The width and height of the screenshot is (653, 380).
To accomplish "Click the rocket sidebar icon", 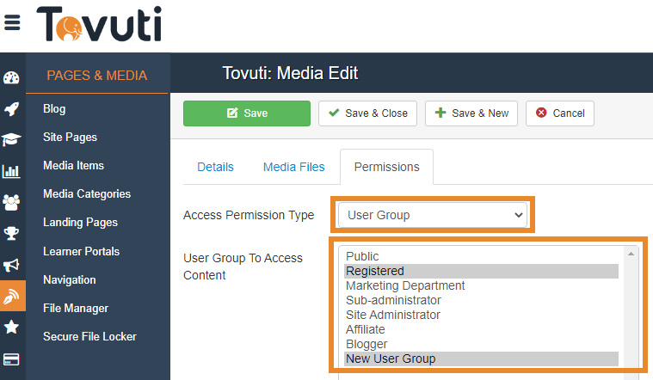I will point(11,109).
